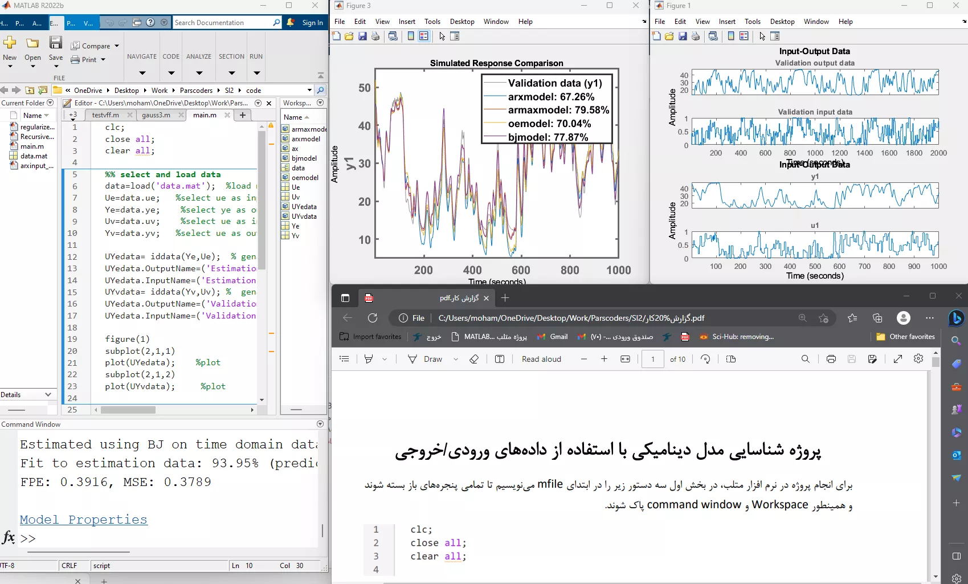
Task: Open the Insert menu in Figure 1
Action: [x=727, y=21]
